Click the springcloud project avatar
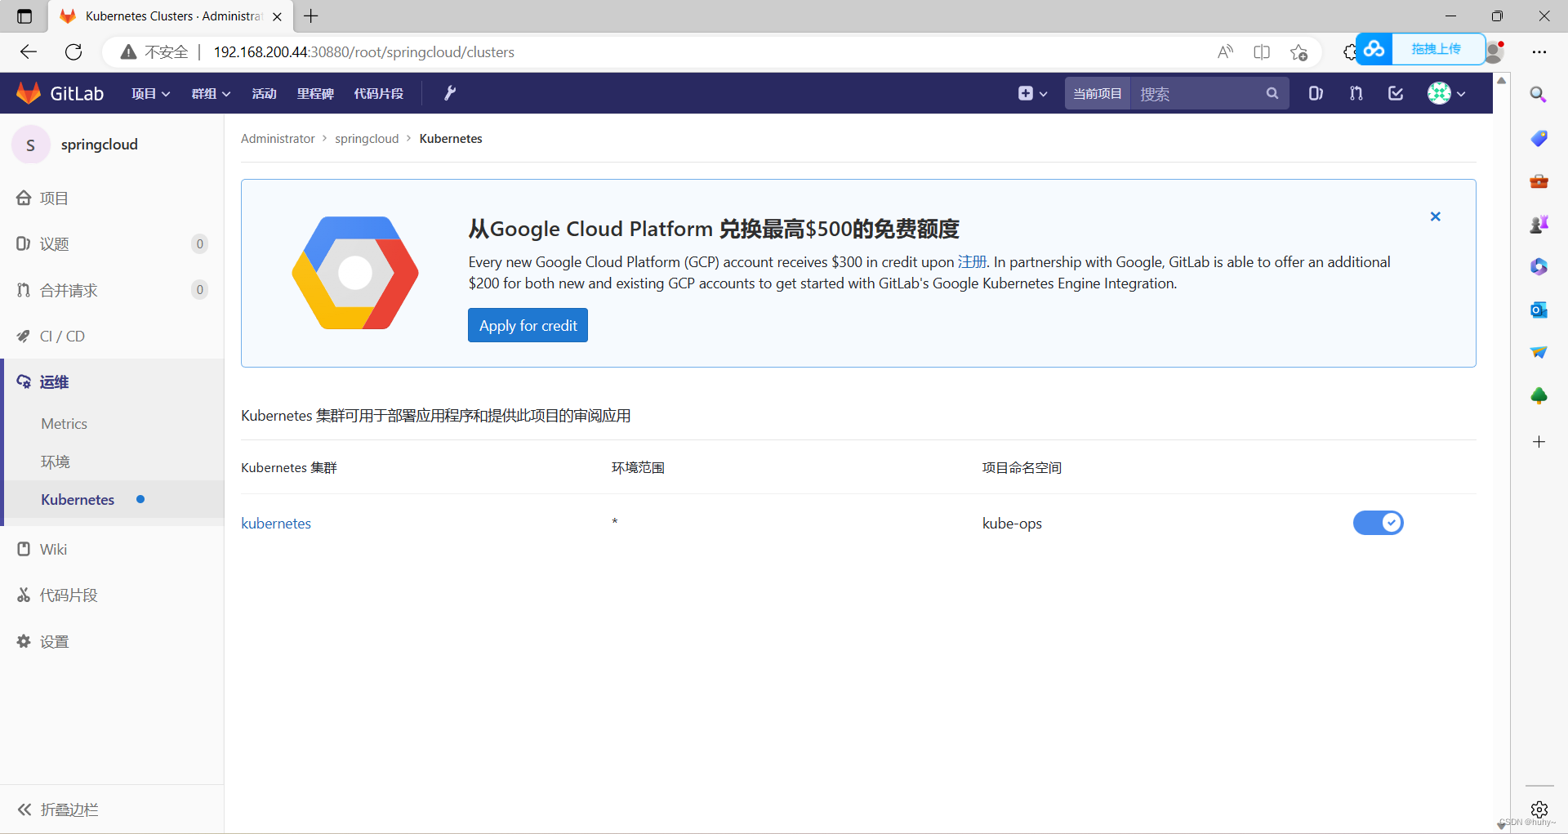This screenshot has width=1568, height=834. tap(31, 145)
